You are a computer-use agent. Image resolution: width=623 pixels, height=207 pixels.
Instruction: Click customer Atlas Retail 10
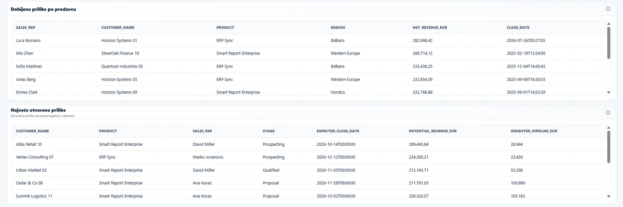[29, 144]
